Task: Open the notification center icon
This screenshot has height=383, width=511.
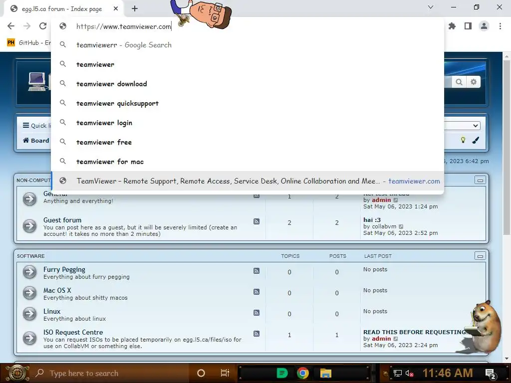Action: [x=490, y=373]
